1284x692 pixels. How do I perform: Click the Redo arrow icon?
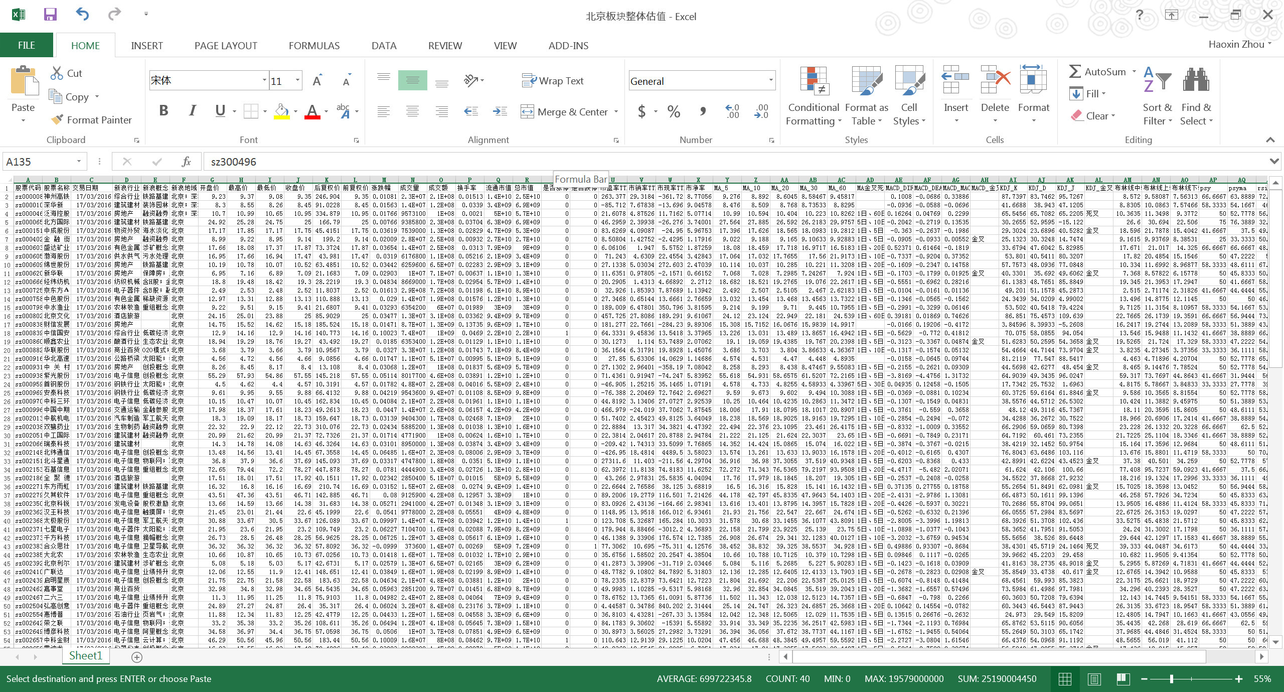tap(115, 15)
